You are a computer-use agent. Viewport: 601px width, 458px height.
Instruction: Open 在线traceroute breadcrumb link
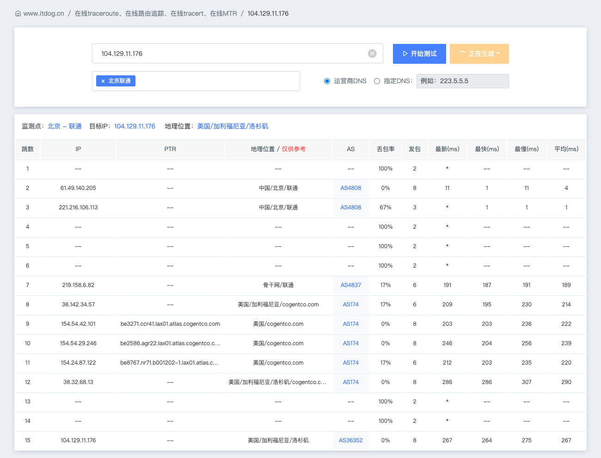156,13
